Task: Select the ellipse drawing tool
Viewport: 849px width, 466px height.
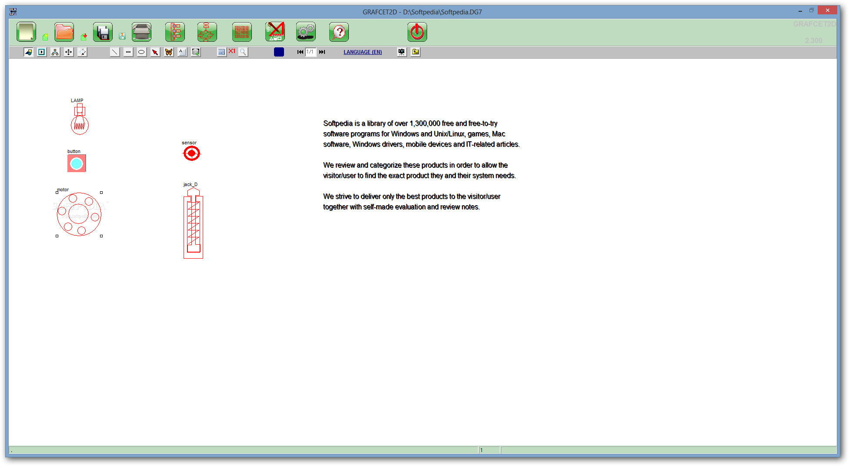Action: point(141,52)
